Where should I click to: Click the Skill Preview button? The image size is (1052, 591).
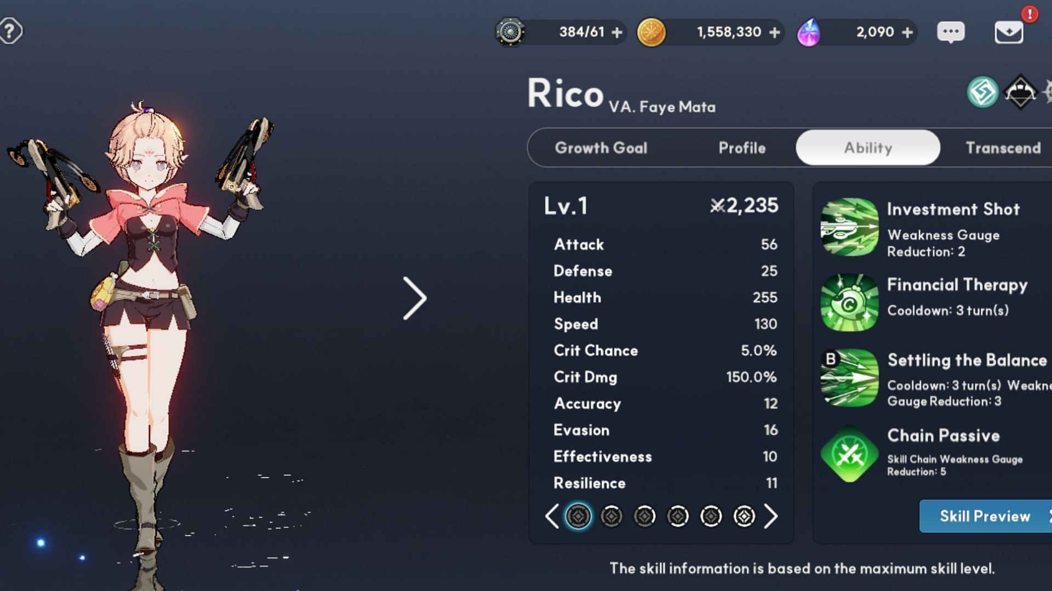coord(986,516)
